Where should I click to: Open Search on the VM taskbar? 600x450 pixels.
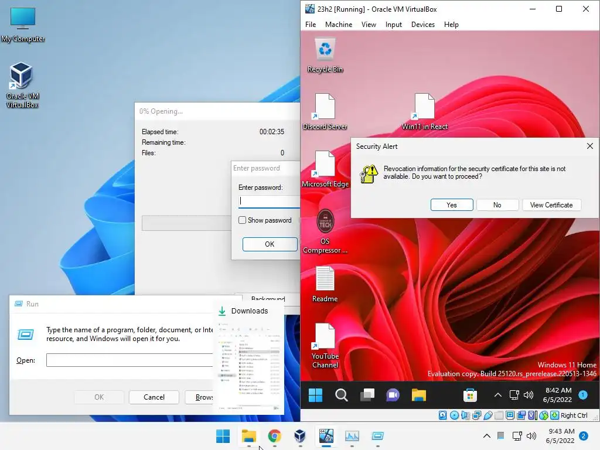342,395
